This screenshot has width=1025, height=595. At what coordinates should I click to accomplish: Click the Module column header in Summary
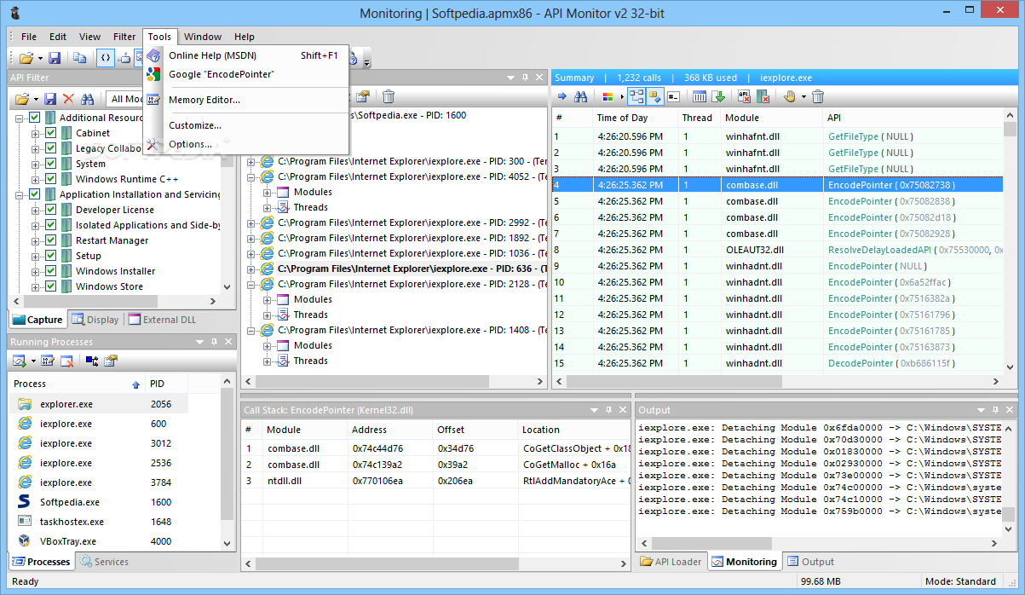pyautogui.click(x=771, y=118)
